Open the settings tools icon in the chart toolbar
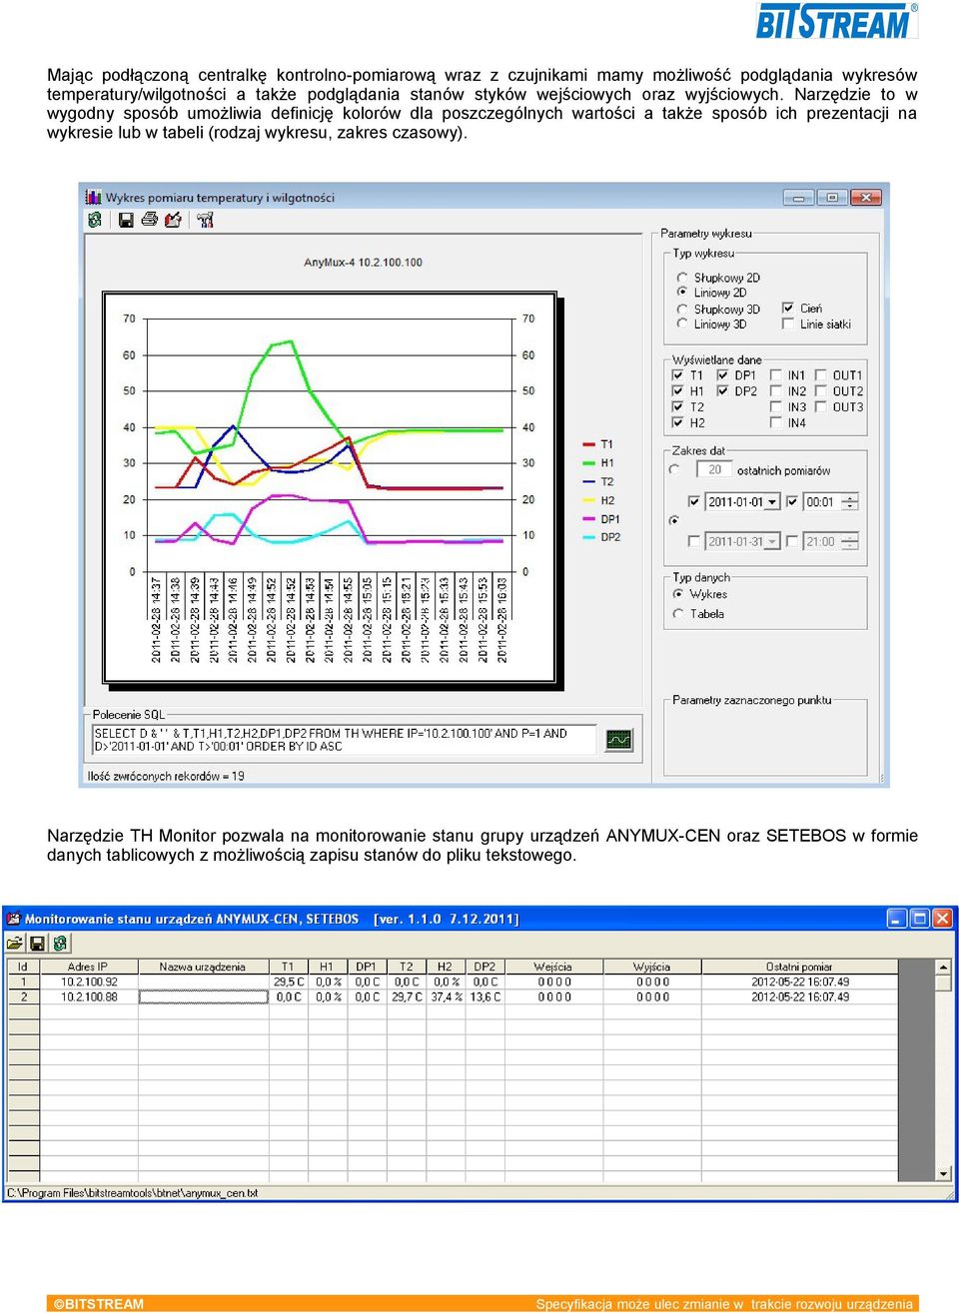 (x=206, y=220)
